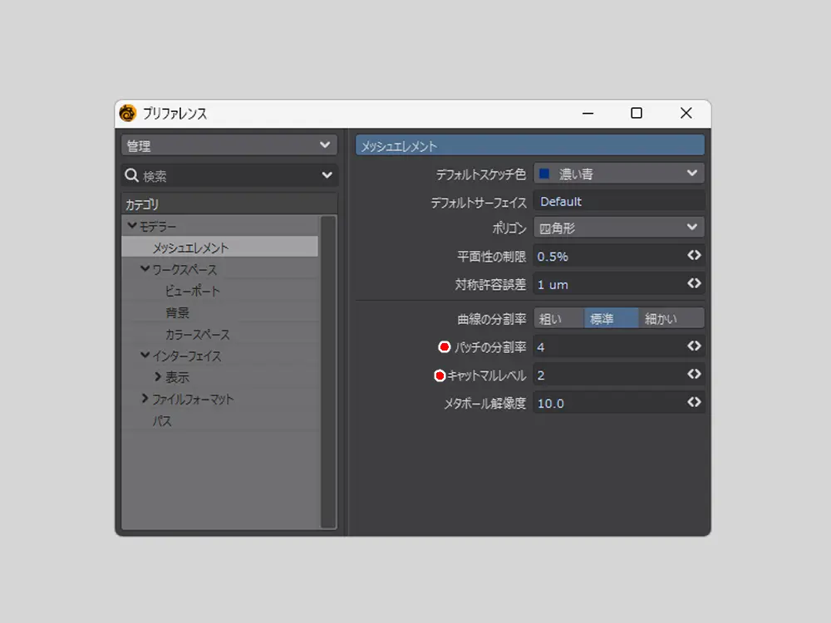Set 曲線の分割率 to 細かい
This screenshot has width=831, height=623.
(671, 318)
